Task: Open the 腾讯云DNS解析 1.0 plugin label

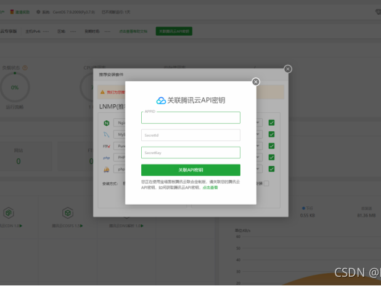Action: coord(126,226)
